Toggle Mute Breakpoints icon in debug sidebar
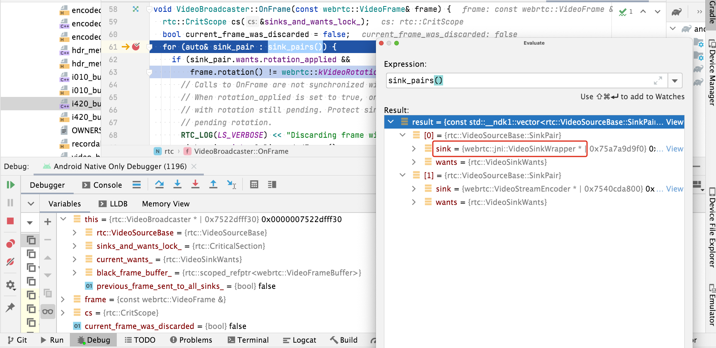The image size is (716, 348). pos(10,262)
